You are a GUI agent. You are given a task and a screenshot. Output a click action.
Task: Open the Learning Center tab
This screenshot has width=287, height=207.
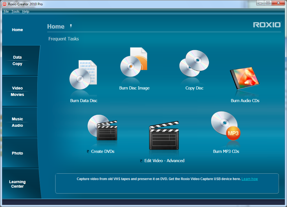coord(17,184)
